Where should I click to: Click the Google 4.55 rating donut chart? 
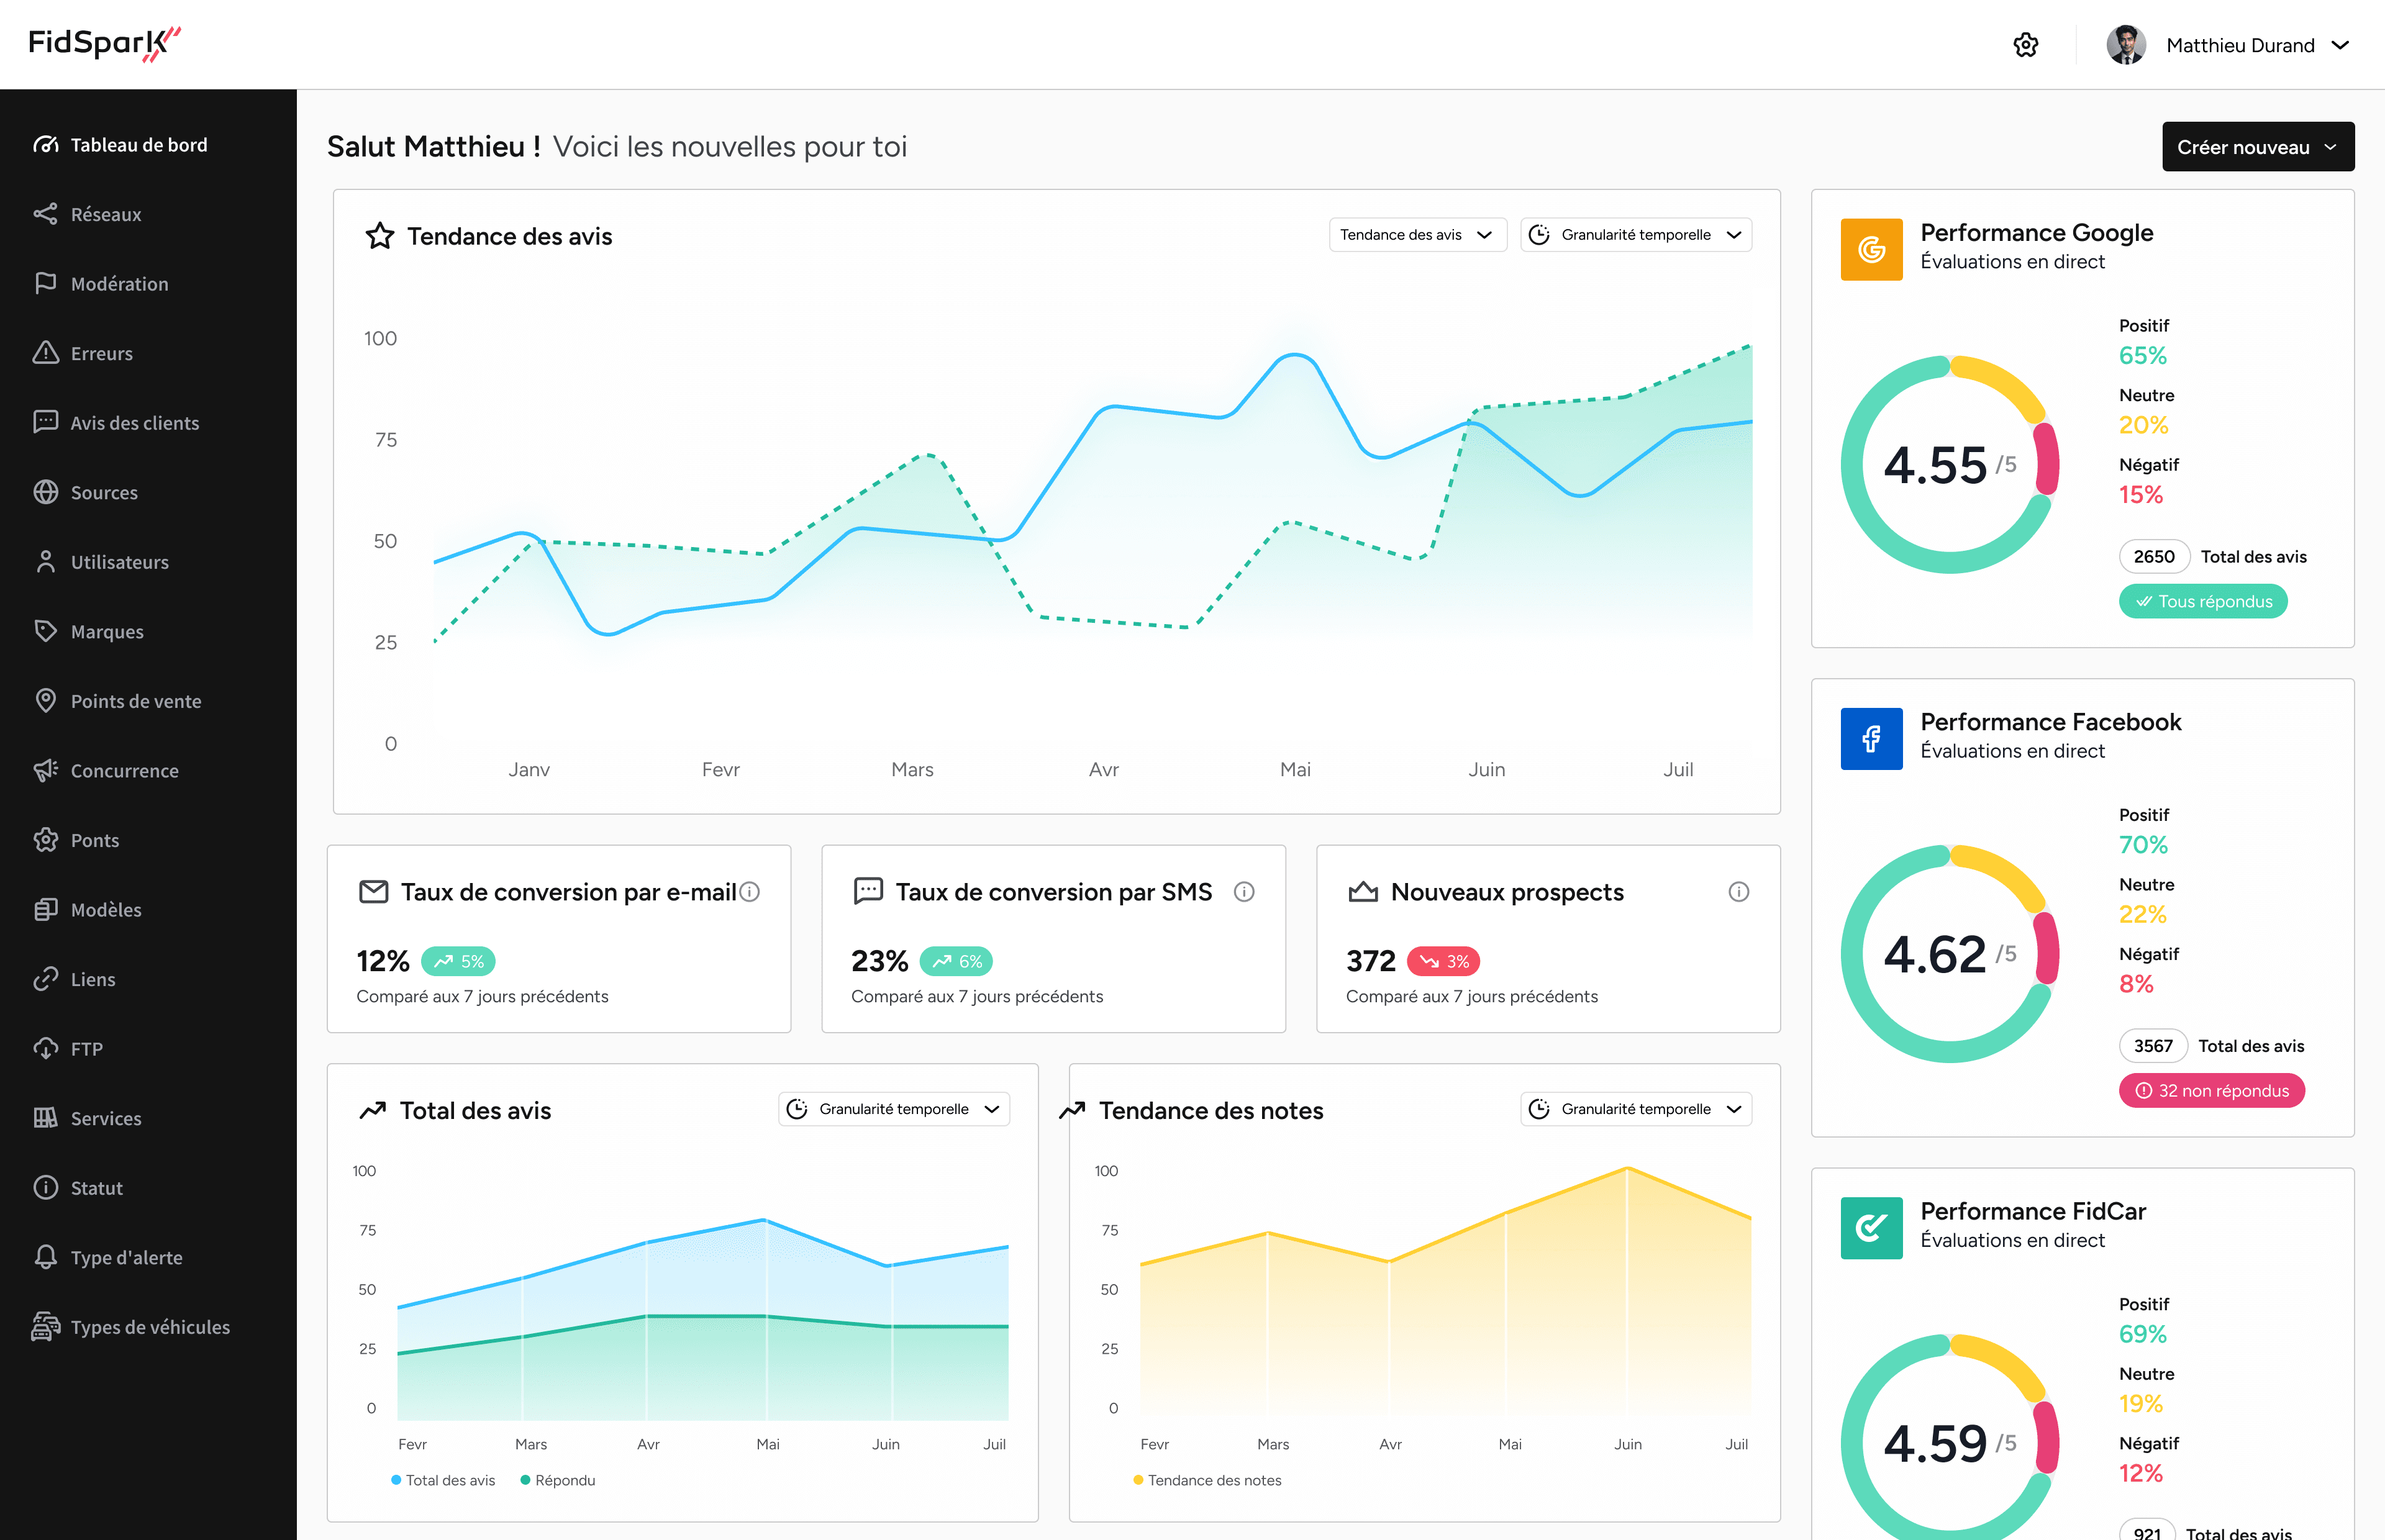pyautogui.click(x=1949, y=465)
